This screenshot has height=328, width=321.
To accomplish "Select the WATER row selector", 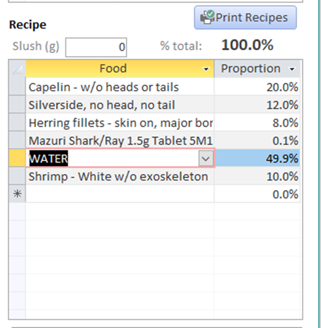I will pyautogui.click(x=17, y=158).
